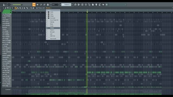The width and height of the screenshot is (173, 97).
Task: Click the document page icon in top toolbar
Action: [93, 5]
